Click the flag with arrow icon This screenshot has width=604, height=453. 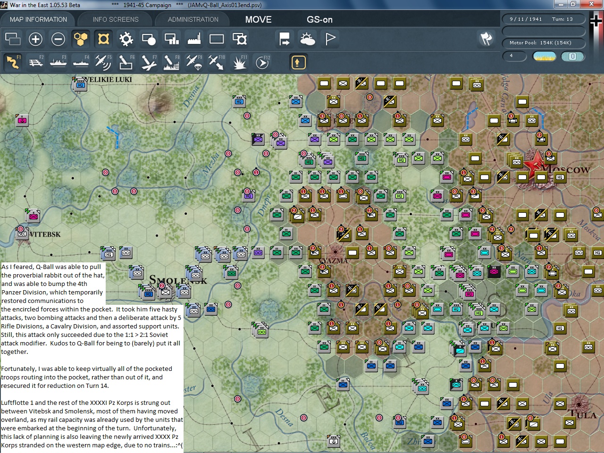point(285,39)
